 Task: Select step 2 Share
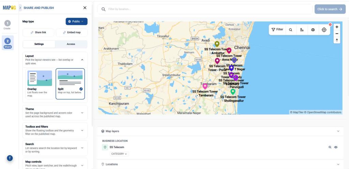pos(7,43)
